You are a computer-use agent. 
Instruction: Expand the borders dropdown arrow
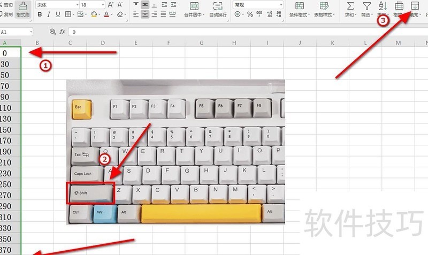(x=73, y=14)
